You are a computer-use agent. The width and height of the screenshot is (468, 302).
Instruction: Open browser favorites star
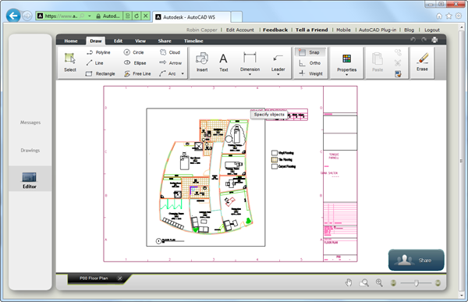[448, 16]
